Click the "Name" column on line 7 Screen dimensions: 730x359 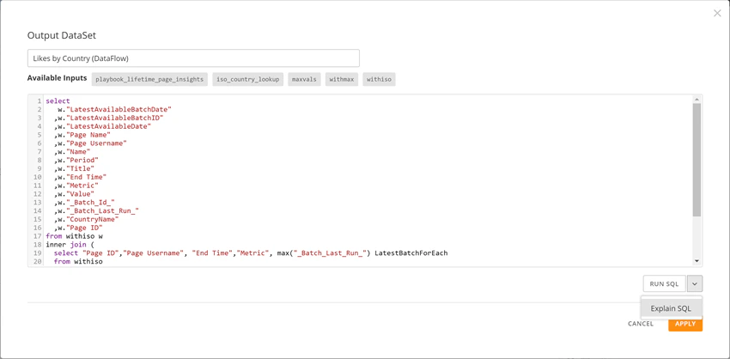pos(78,152)
